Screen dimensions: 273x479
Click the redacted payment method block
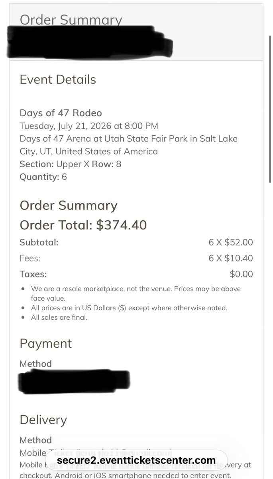click(x=75, y=382)
